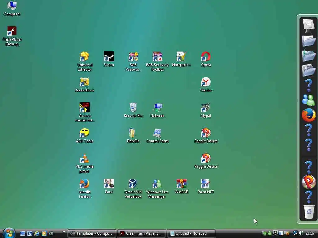Open the Control Panel desktop icon
The height and width of the screenshot is (238, 318).
(x=157, y=135)
